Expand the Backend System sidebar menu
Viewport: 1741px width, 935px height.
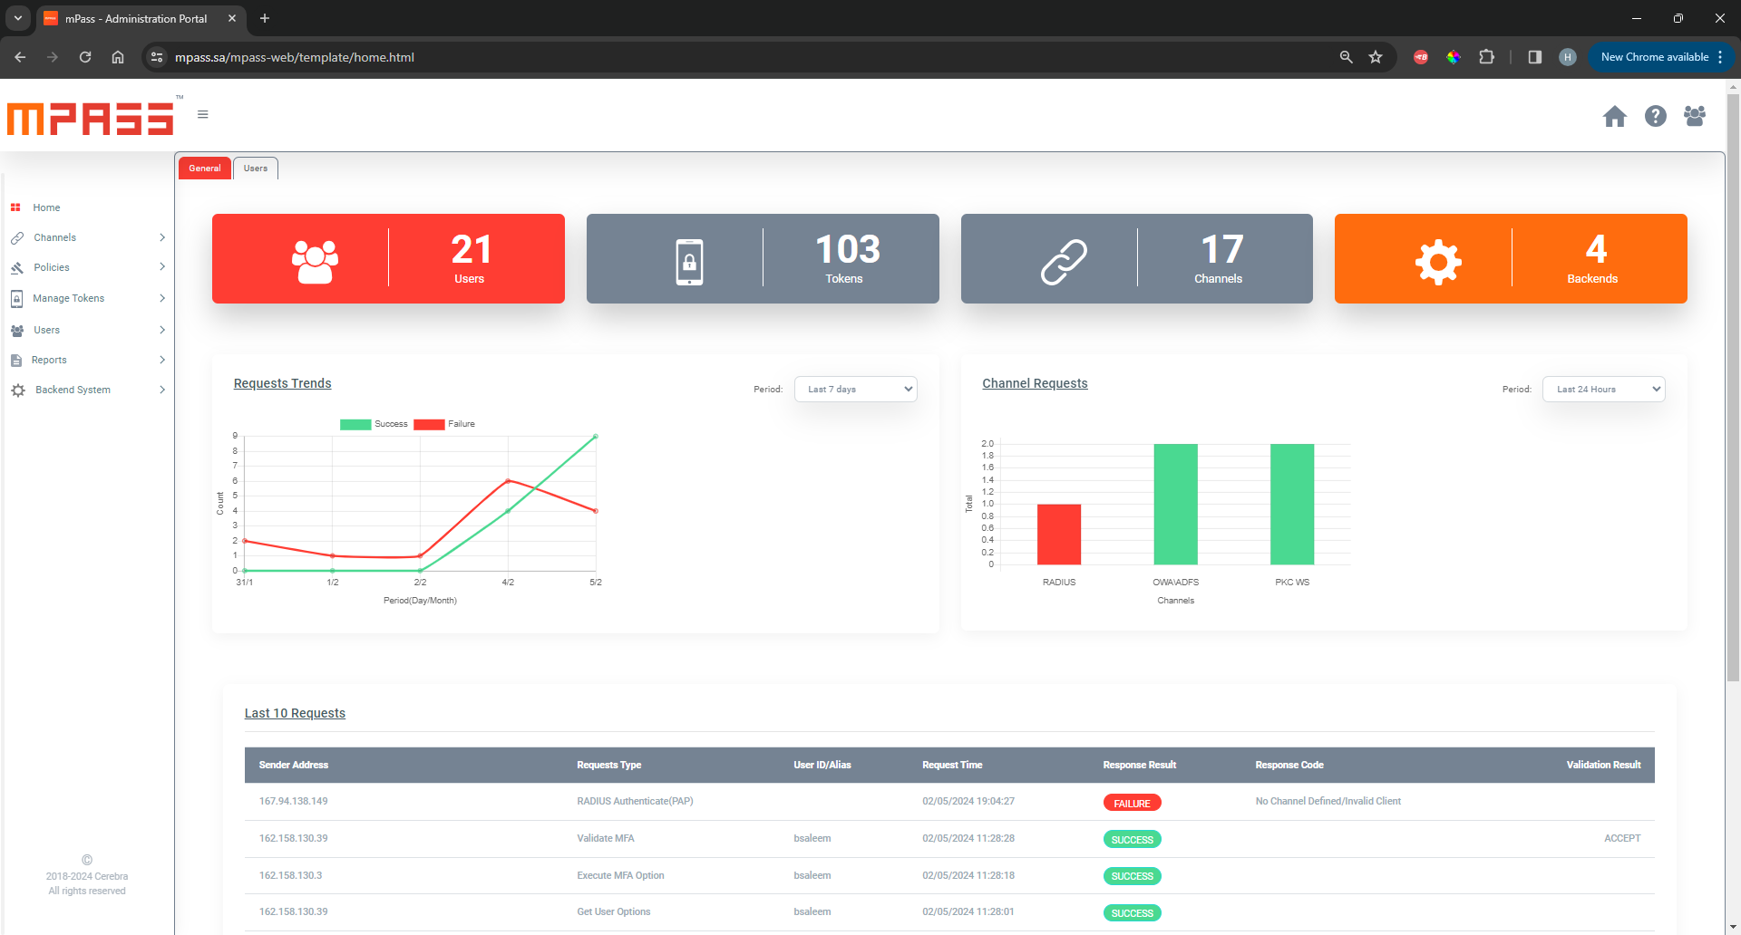(73, 390)
